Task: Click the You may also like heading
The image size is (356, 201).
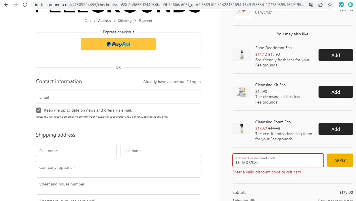Action: (293, 34)
